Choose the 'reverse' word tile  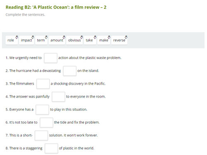click(119, 40)
